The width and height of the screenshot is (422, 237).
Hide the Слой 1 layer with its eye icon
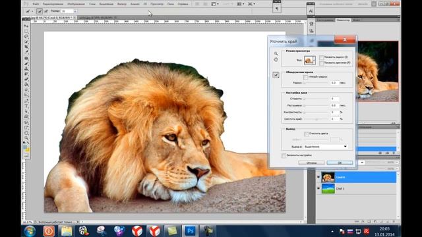(318, 189)
